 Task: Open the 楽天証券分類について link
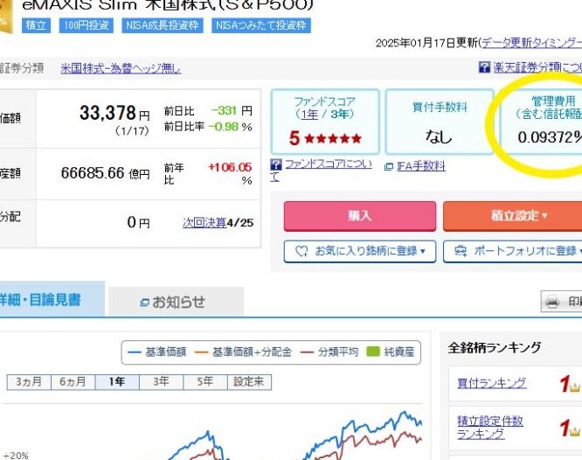pos(537,67)
